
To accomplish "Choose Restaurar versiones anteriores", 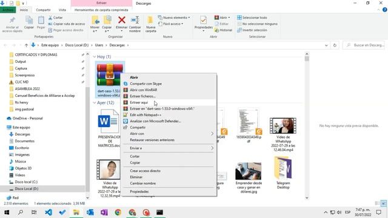I will pos(169,140).
